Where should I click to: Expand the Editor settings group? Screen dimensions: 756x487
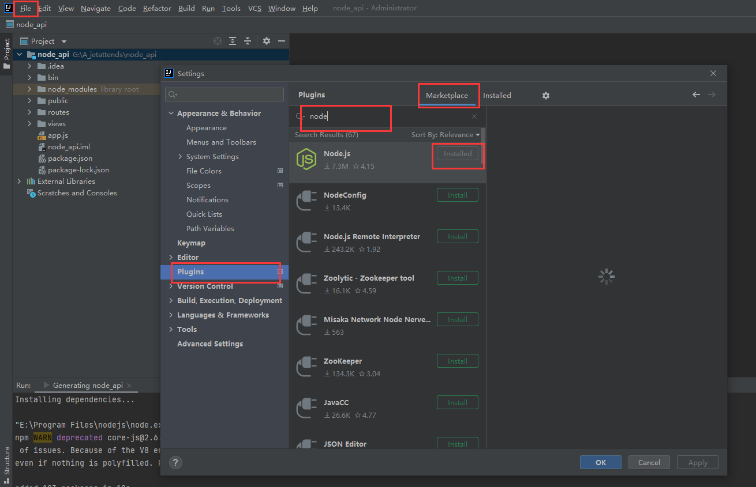point(171,258)
